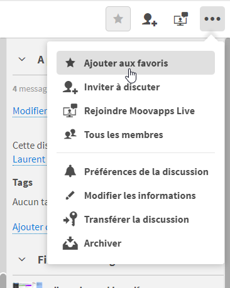
Task: Click the inbox icon beside Archiver
Action: [x=70, y=243]
